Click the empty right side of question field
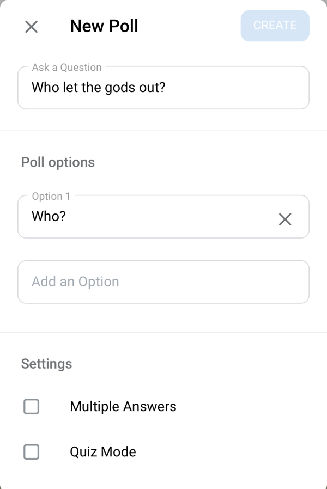Image resolution: width=327 pixels, height=489 pixels. pyautogui.click(x=245, y=88)
